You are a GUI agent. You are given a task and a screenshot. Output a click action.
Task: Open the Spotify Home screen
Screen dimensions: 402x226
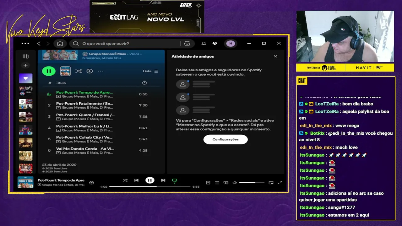[x=60, y=44]
